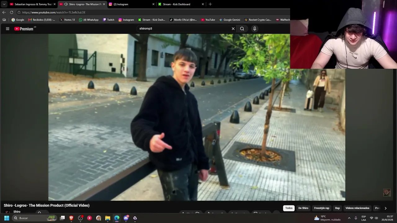397x223 pixels.
Task: Select the Todos filter chip
Action: coord(289,208)
